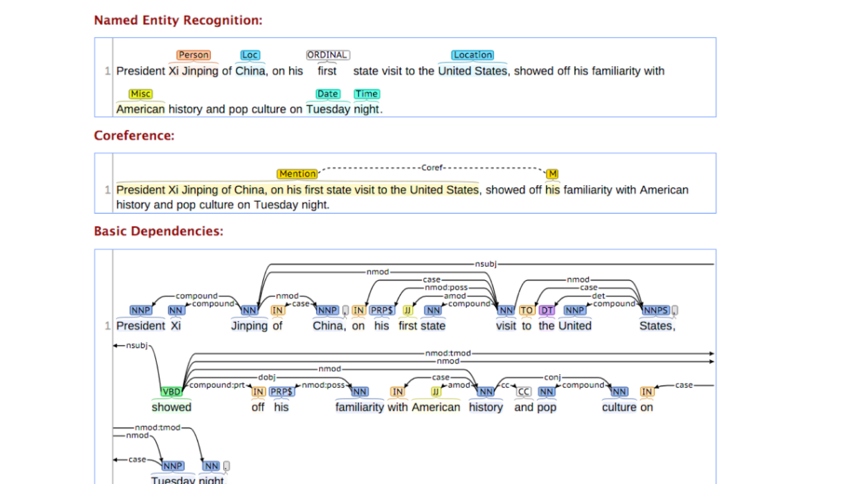This screenshot has width=862, height=484.
Task: Click the dobj dependency label
Action: [267, 377]
